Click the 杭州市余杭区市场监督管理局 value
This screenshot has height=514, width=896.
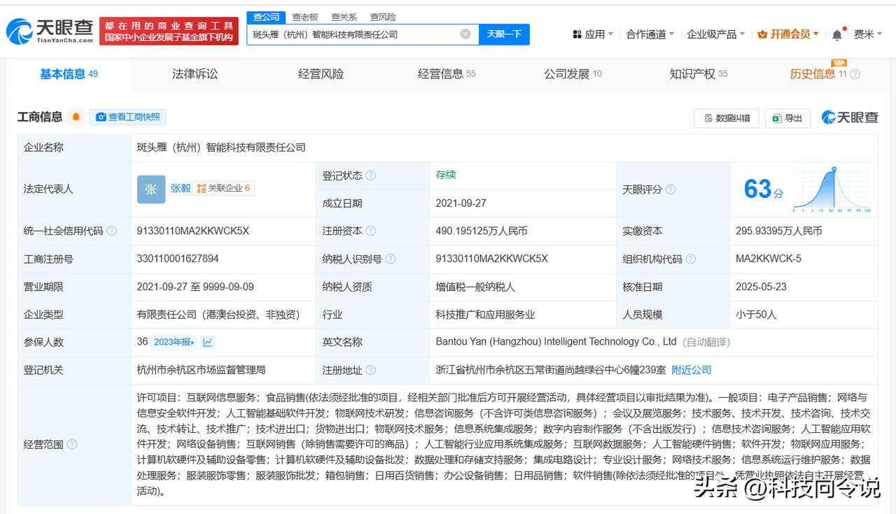[202, 370]
